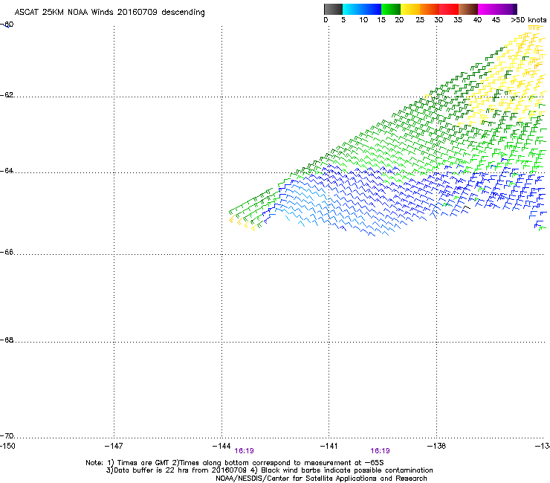Click the chart title "ASCAT 25KM NOAA Winds 20160709 descending"
The width and height of the screenshot is (550, 483).
(109, 13)
